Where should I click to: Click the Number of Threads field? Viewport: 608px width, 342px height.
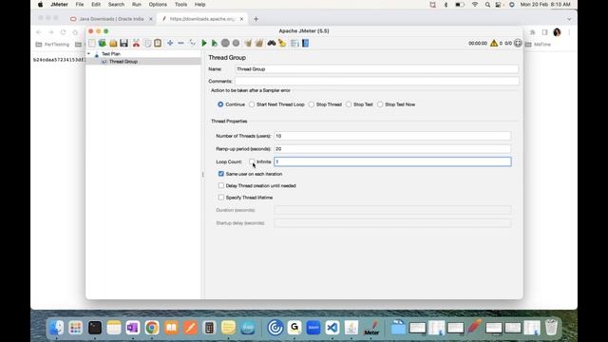tap(392, 136)
